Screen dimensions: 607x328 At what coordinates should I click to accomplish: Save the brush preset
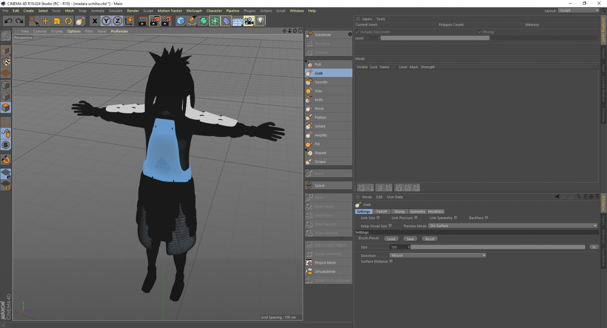pyautogui.click(x=410, y=239)
